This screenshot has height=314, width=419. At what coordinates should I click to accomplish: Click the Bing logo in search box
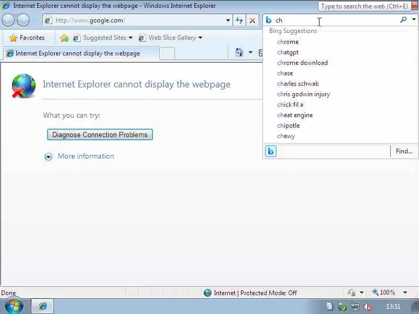click(269, 20)
